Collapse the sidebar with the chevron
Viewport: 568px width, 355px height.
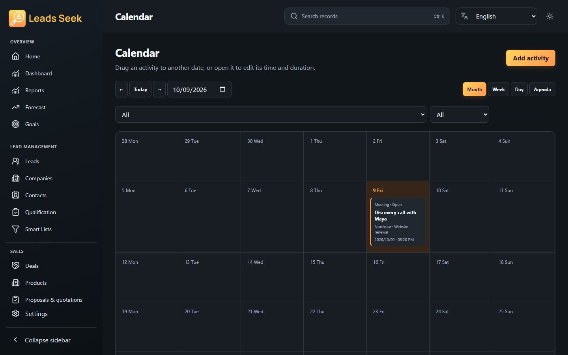tap(15, 340)
